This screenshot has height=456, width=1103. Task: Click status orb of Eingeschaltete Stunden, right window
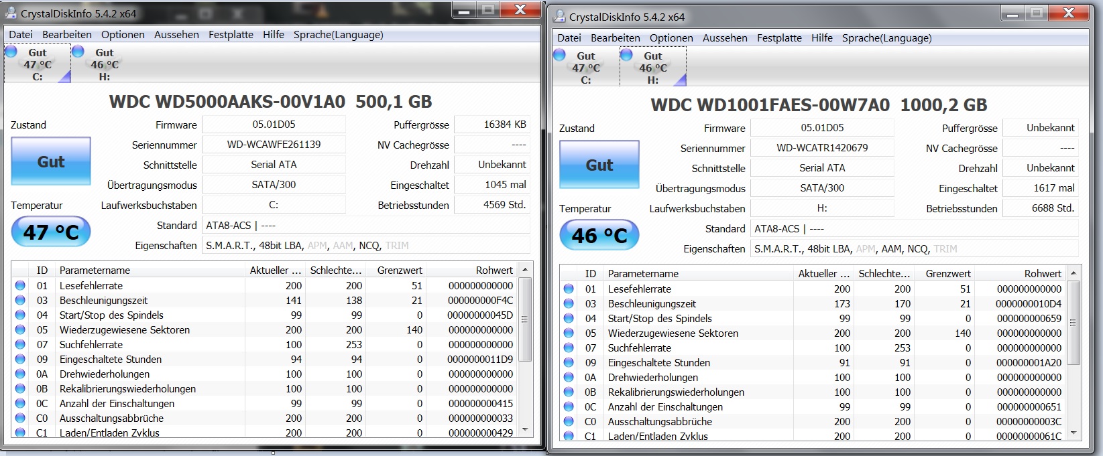(569, 362)
